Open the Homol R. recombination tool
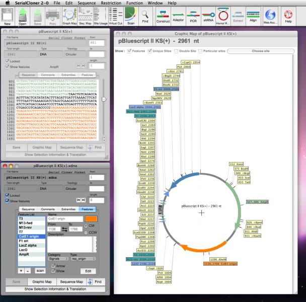The image size is (306, 302). coord(223,16)
